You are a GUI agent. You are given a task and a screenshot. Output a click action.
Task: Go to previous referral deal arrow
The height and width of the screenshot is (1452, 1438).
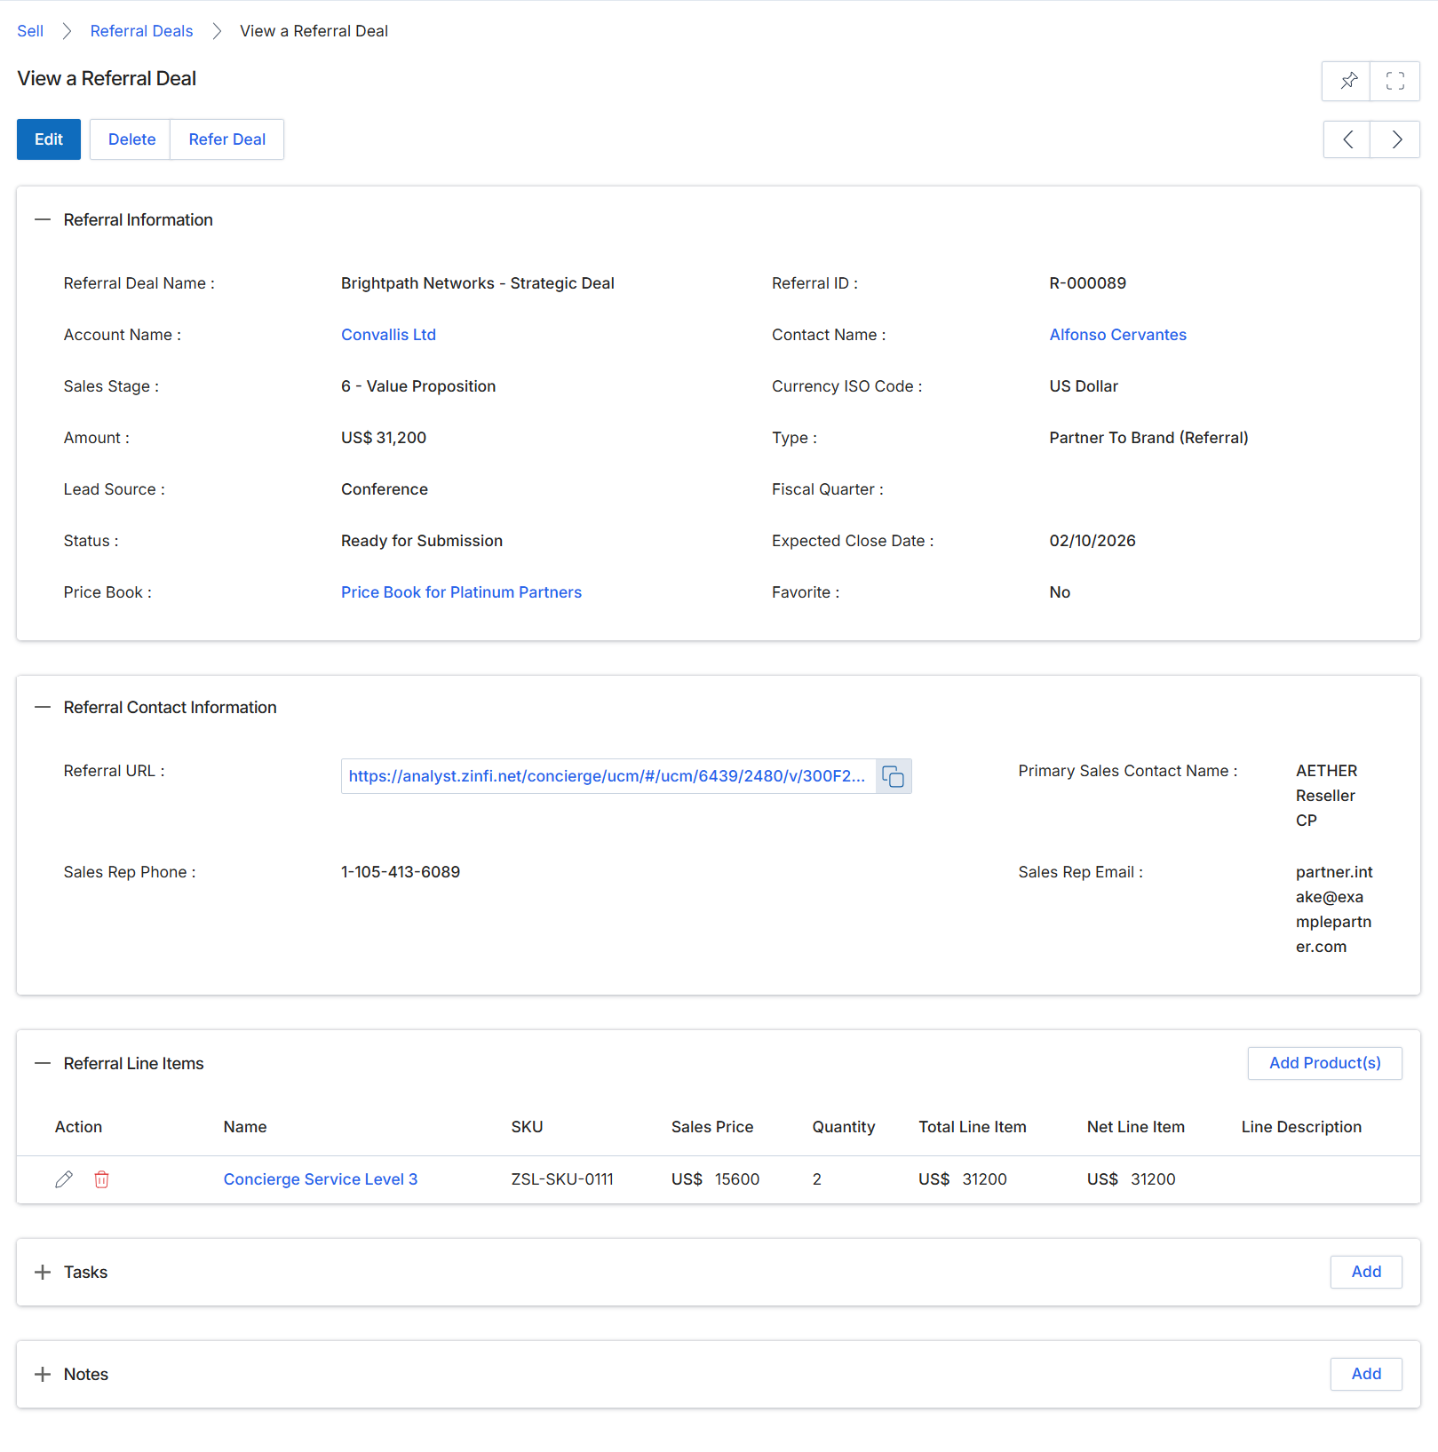1347,139
